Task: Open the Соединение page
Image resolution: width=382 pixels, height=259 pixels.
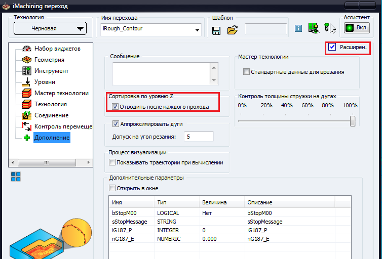Action: tap(51, 115)
